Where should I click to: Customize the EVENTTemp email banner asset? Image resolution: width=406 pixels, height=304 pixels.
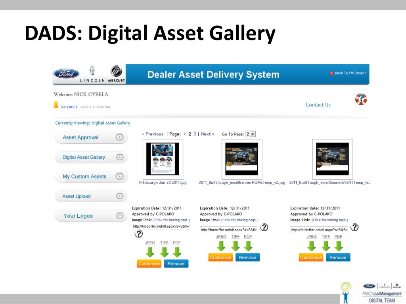(311, 257)
